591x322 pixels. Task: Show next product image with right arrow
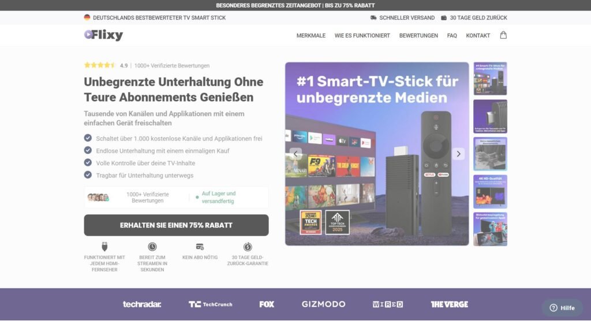pos(458,154)
